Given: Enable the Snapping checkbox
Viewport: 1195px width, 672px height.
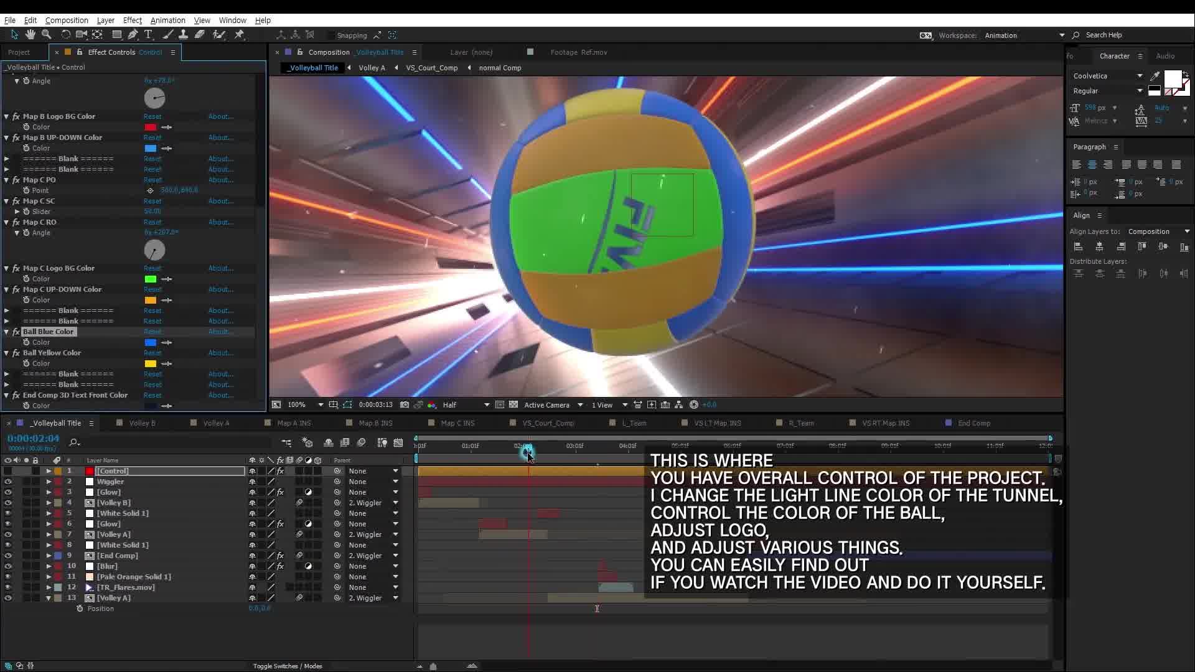Looking at the screenshot, I should pyautogui.click(x=331, y=35).
